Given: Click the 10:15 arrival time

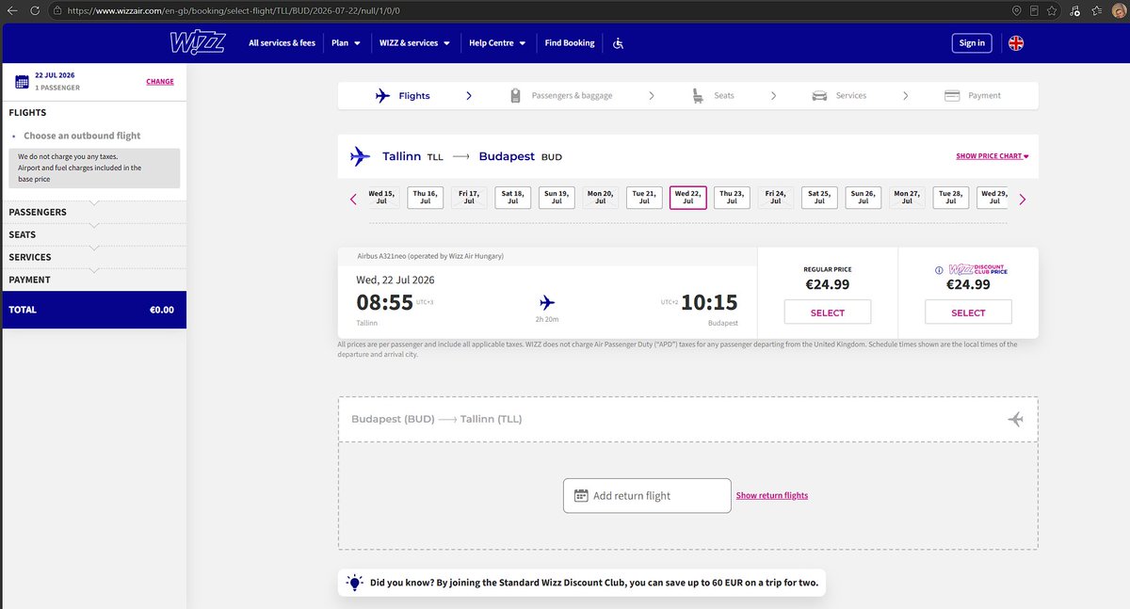Looking at the screenshot, I should (709, 303).
